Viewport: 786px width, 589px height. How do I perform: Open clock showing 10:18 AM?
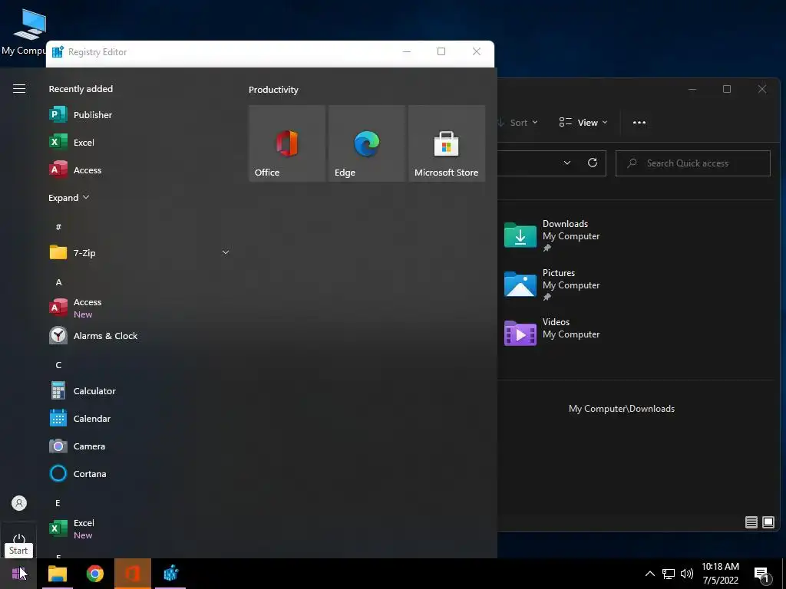(720, 574)
